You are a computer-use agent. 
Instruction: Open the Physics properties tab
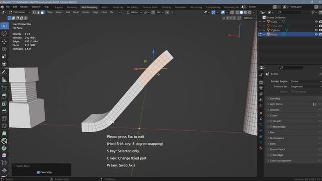pos(261,131)
